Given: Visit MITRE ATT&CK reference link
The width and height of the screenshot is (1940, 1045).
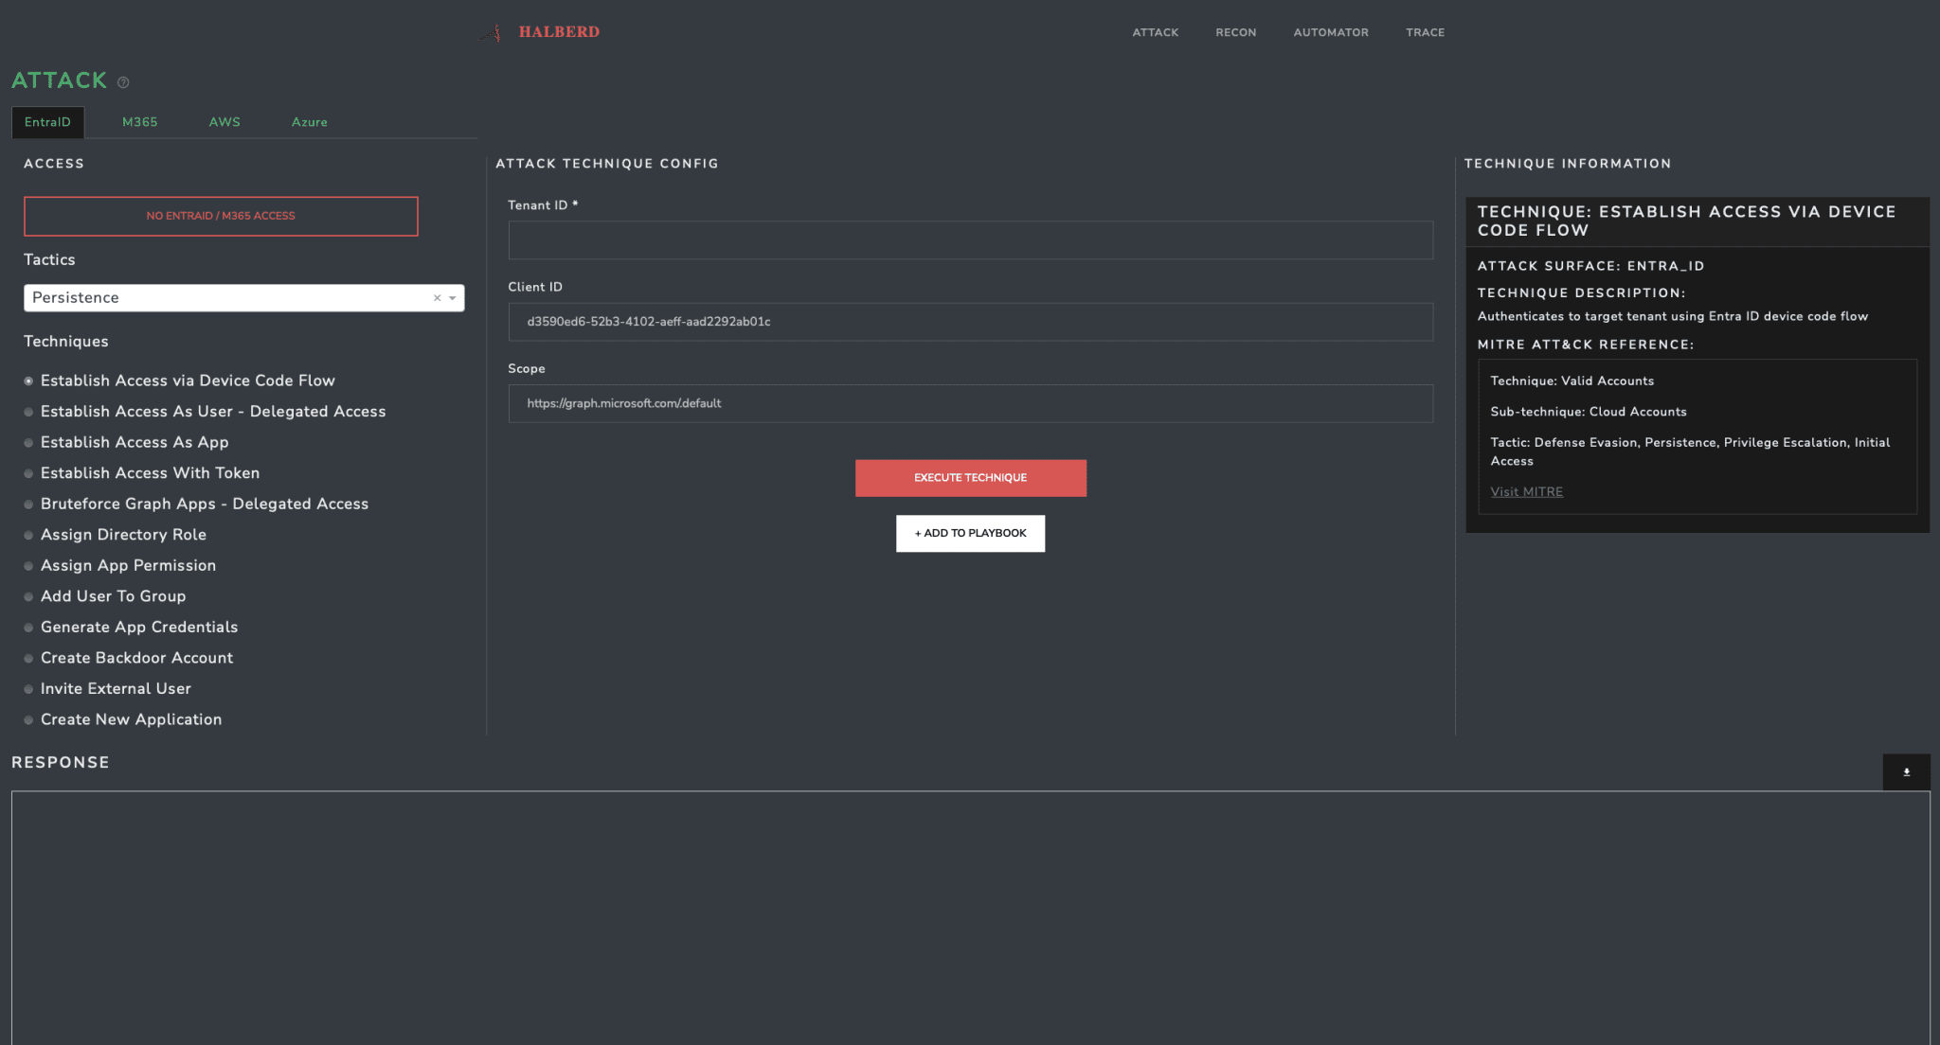Looking at the screenshot, I should pyautogui.click(x=1525, y=491).
